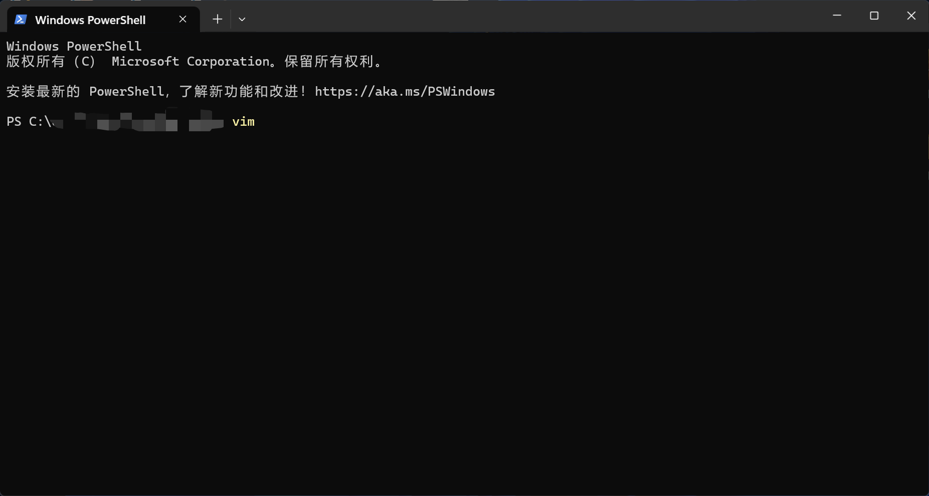This screenshot has width=929, height=496.
Task: Open a new tab with plus button
Action: pyautogui.click(x=217, y=19)
